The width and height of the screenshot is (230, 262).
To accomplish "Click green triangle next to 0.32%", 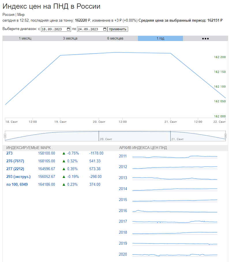I will click(64, 161).
